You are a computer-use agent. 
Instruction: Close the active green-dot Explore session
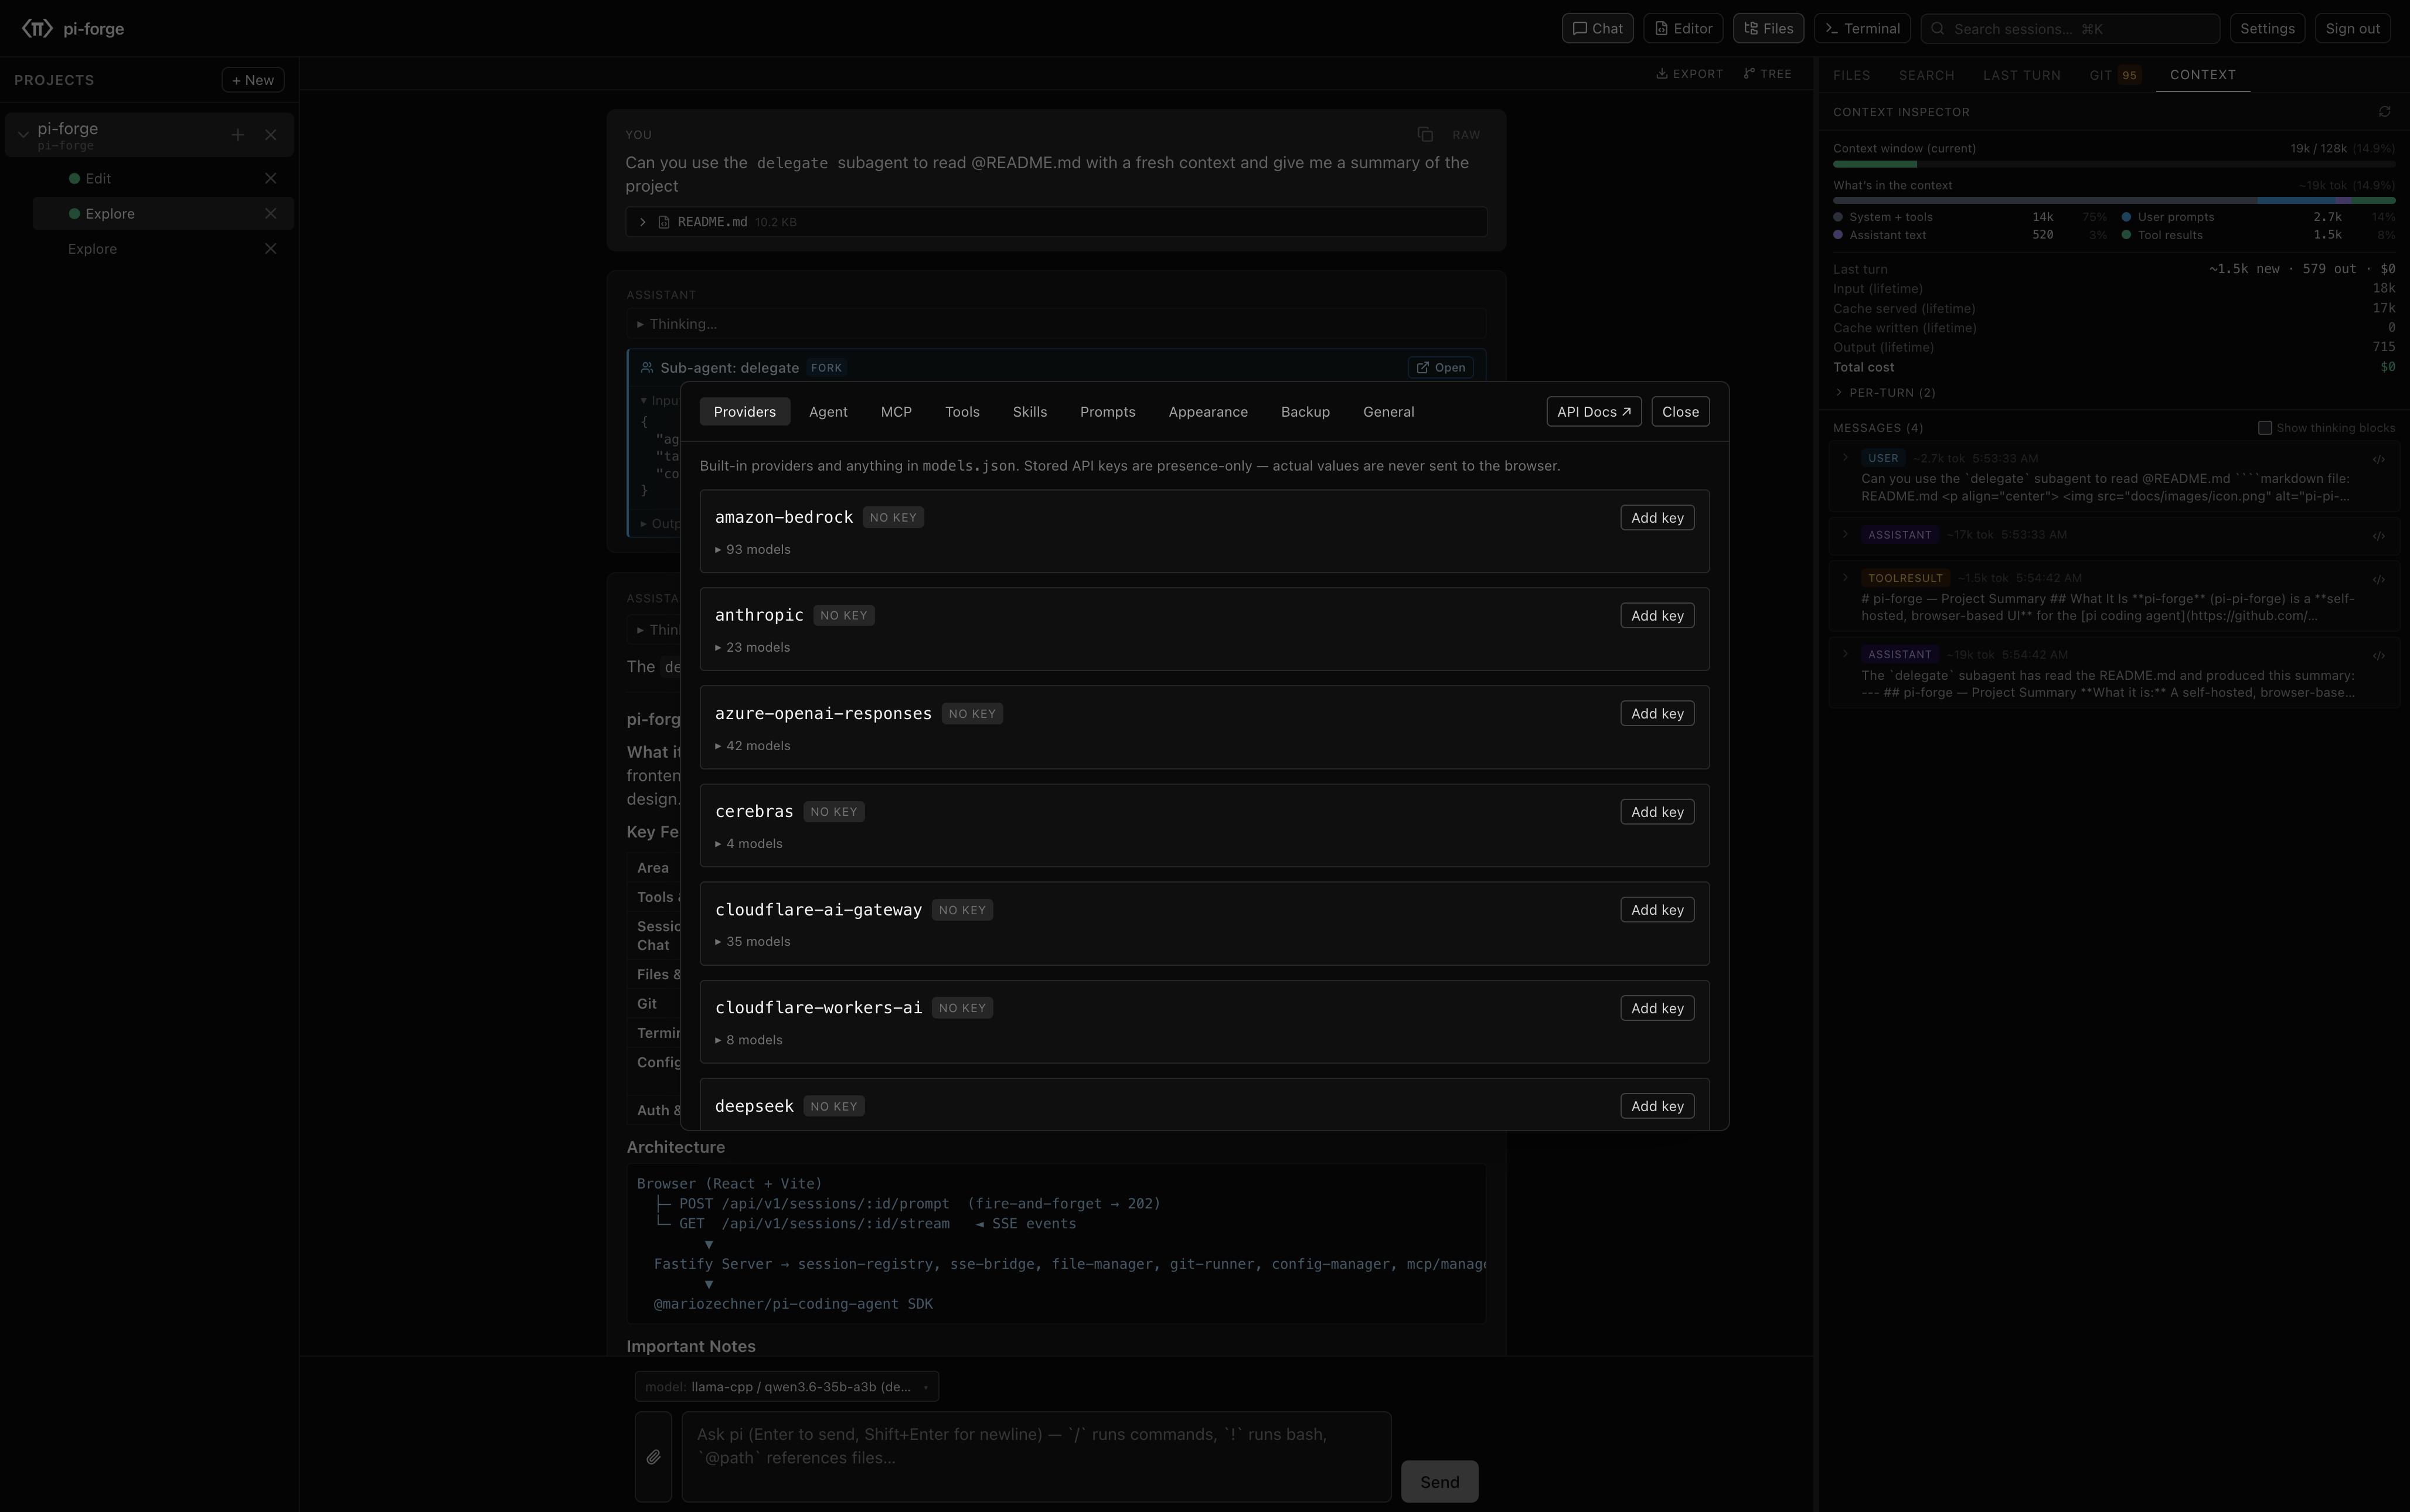click(x=270, y=214)
